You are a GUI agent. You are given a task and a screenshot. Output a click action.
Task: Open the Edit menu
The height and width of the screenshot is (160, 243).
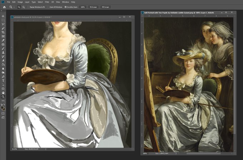point(14,2)
